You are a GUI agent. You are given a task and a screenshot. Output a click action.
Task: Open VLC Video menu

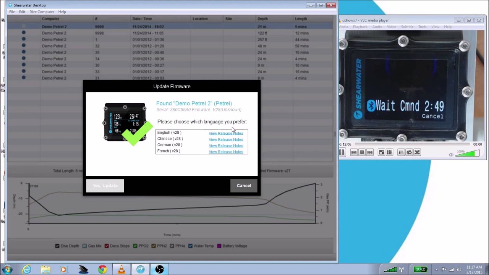392,27
